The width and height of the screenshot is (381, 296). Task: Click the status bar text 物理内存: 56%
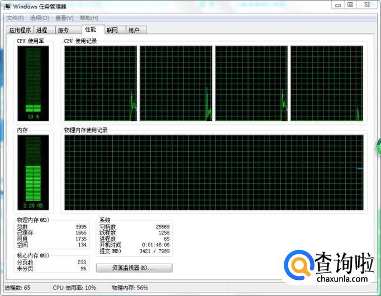coord(130,288)
